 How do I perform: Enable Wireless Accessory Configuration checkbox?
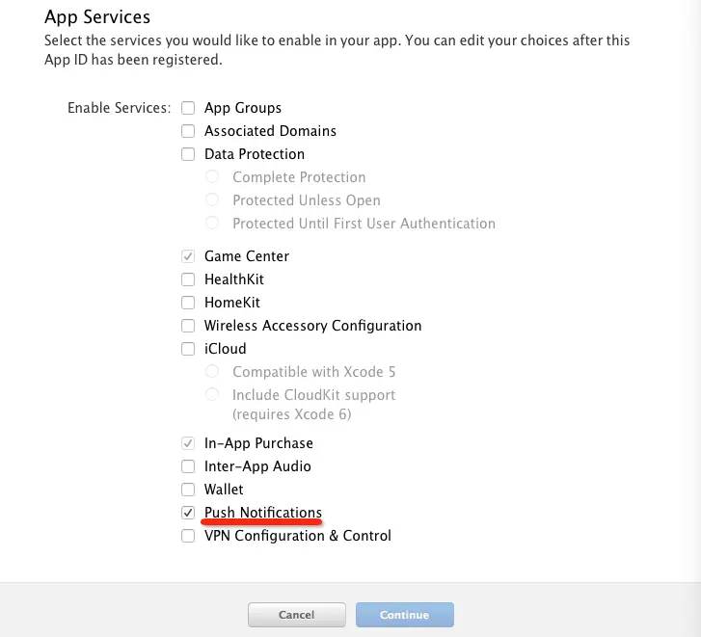188,326
